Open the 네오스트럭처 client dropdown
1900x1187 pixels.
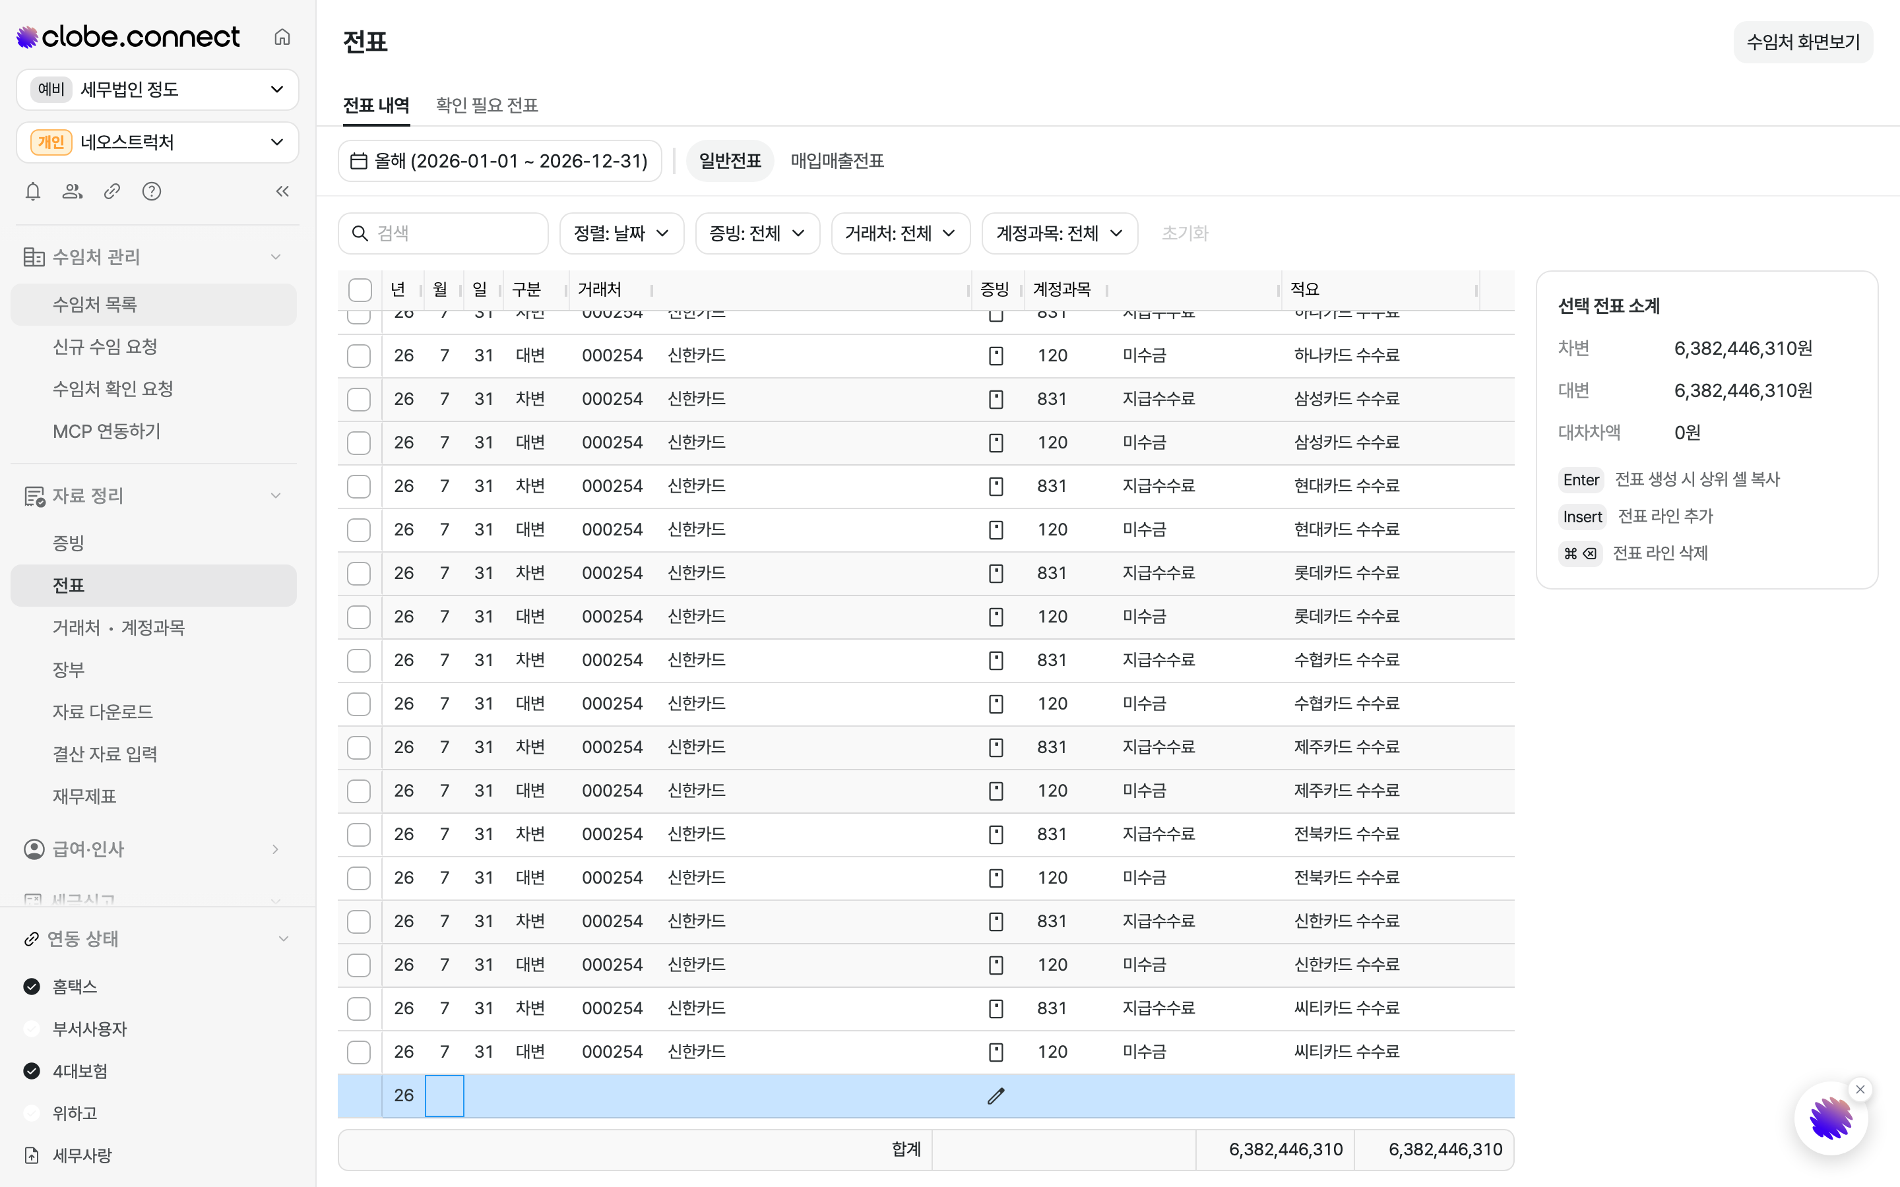157,142
